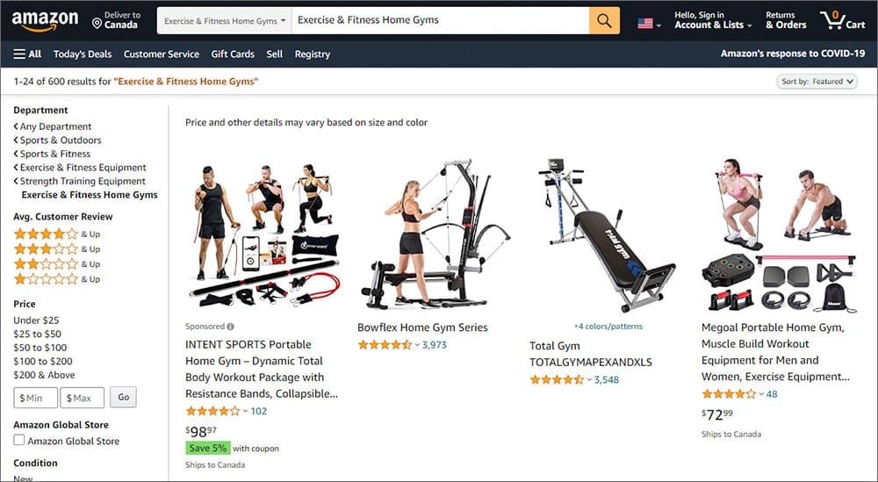Open Gift Cards in navigation bar

click(233, 54)
